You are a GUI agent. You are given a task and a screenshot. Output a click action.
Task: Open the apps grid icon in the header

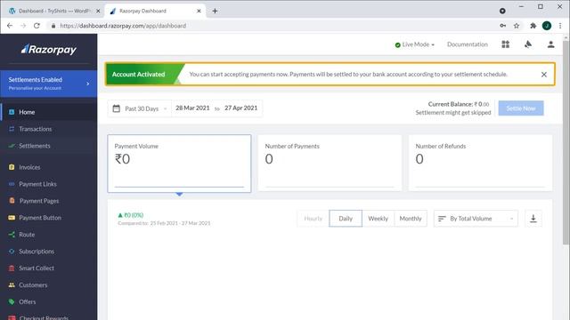coord(505,44)
